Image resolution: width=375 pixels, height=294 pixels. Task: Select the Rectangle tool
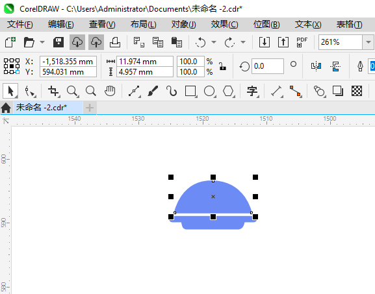click(x=191, y=91)
